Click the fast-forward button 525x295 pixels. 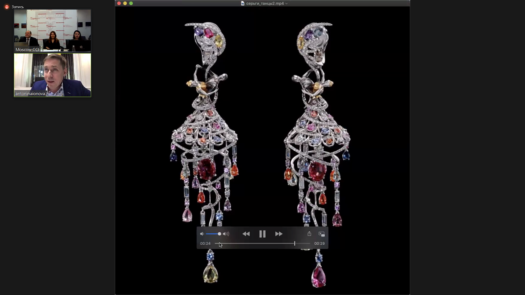click(x=279, y=234)
